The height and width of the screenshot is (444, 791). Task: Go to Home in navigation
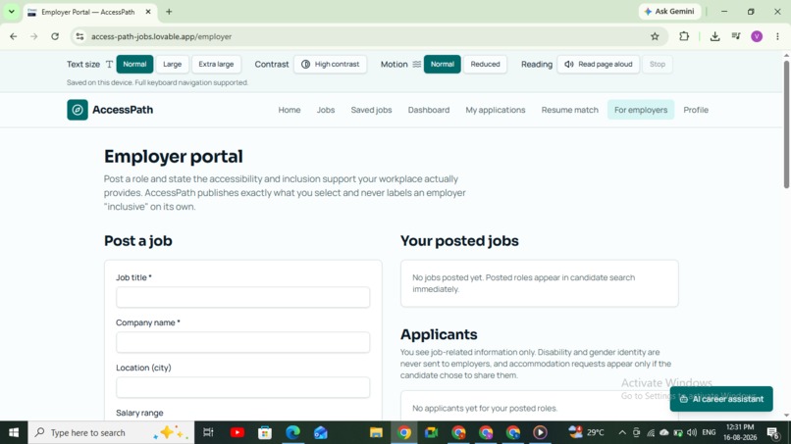pyautogui.click(x=290, y=110)
